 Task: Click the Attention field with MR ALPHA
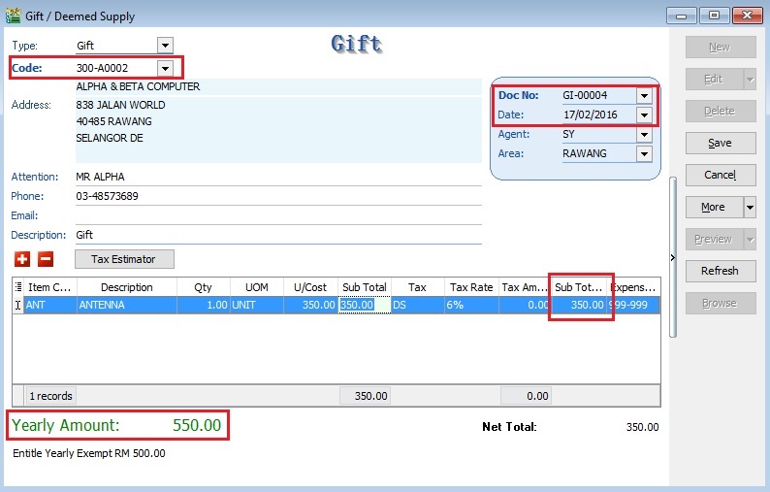[x=276, y=177]
